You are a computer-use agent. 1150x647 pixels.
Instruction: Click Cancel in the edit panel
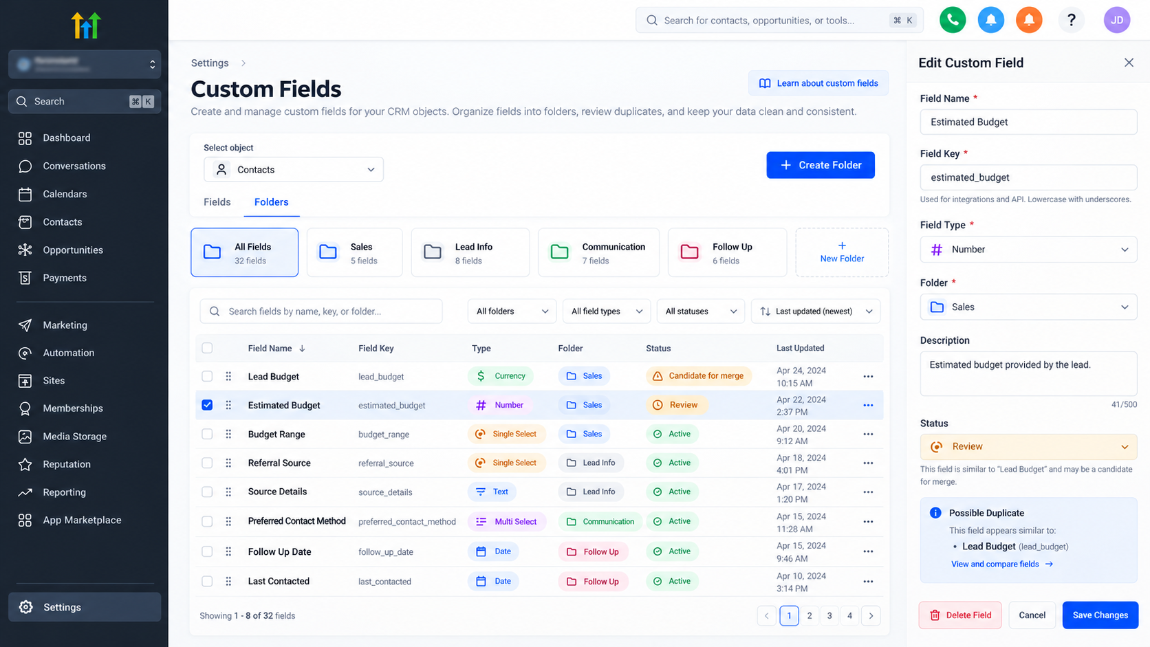pos(1032,615)
